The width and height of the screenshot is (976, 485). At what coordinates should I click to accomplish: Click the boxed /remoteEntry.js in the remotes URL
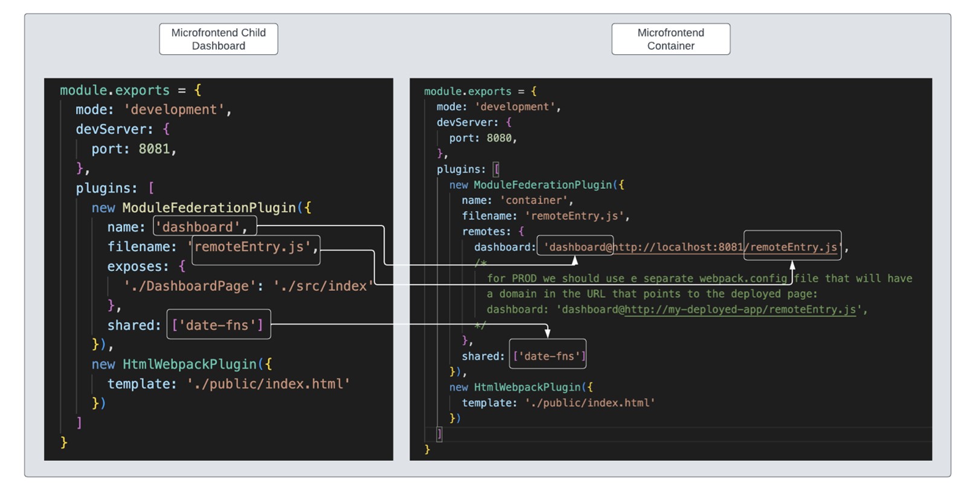[x=792, y=247]
